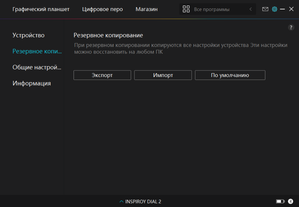Screen dimensions: 299x207
Task: Click the "Импорт" button
Action: pos(163,75)
